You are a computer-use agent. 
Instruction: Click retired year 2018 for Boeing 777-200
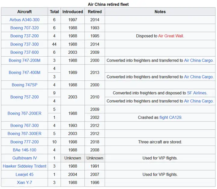tap(95, 142)
